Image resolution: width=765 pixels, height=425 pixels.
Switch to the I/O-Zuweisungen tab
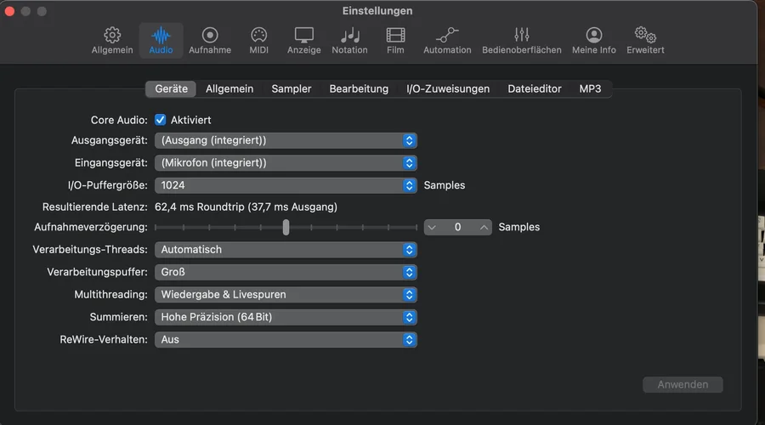point(448,88)
